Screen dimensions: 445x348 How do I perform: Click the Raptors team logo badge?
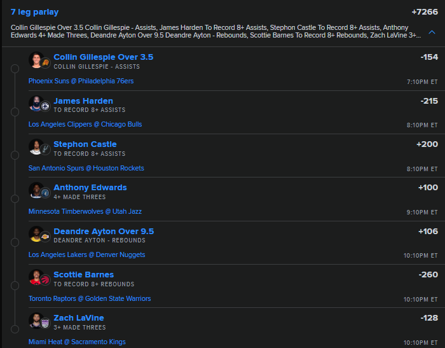[x=45, y=280]
